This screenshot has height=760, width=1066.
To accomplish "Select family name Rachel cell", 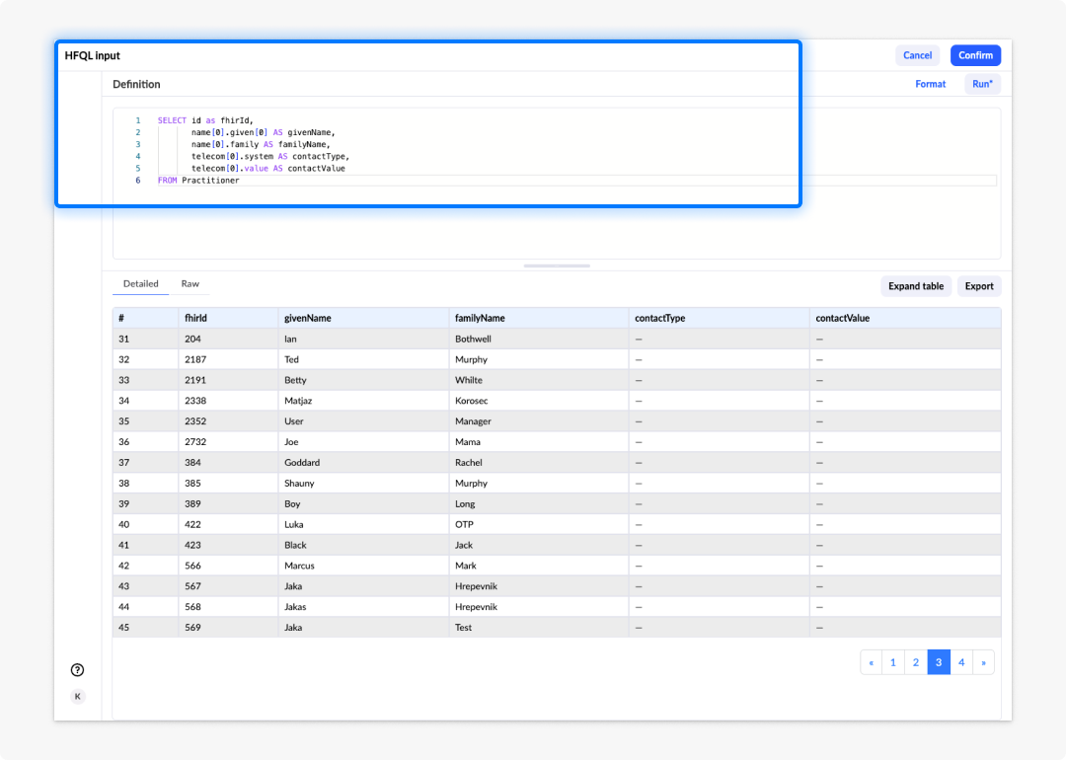I will (539, 462).
